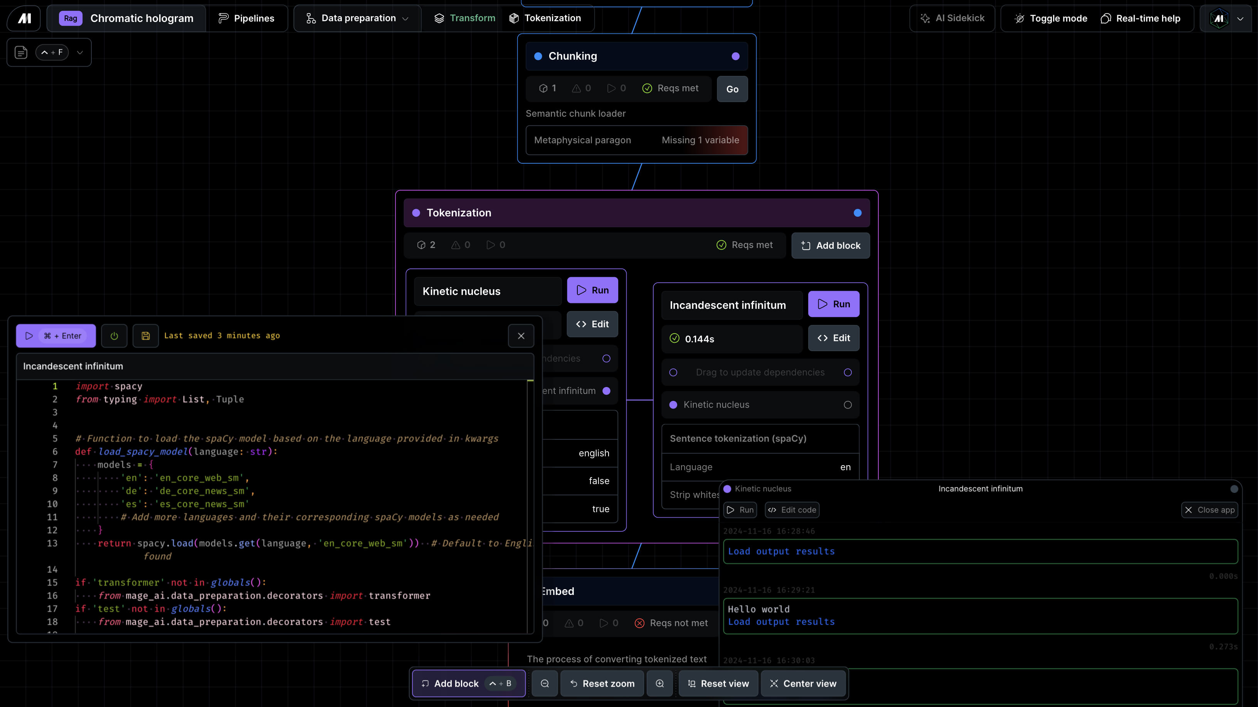Open the Mage AI logo home
The image size is (1258, 707).
pos(24,18)
